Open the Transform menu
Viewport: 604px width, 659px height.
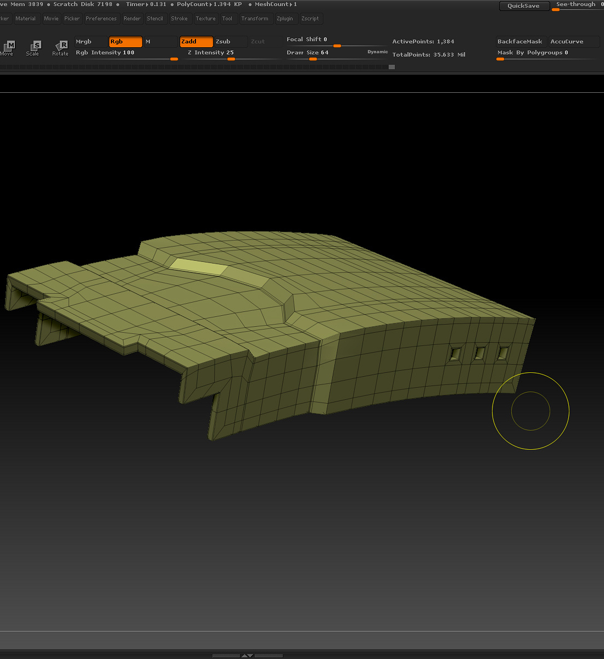tap(255, 19)
